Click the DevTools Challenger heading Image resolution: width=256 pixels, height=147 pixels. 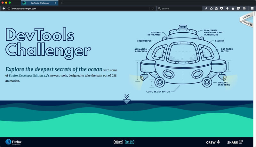click(x=48, y=43)
